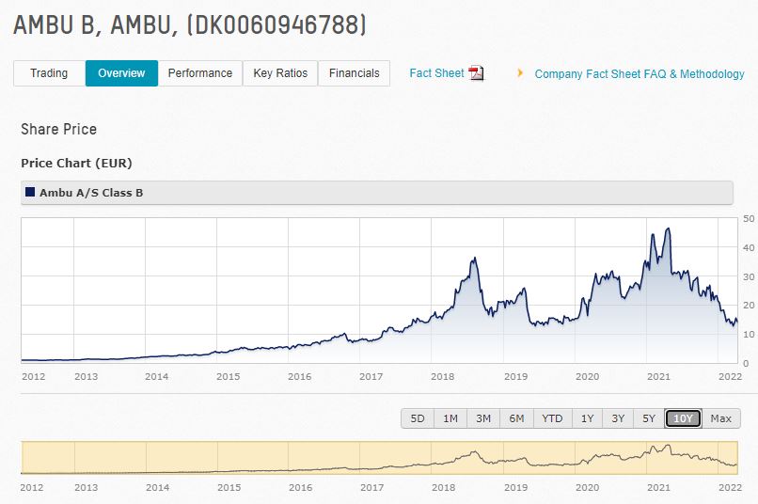Pick the 5Y range button

[649, 418]
